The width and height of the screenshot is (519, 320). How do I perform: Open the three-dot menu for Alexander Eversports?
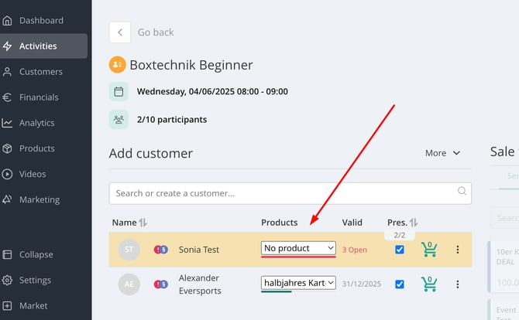(x=458, y=284)
